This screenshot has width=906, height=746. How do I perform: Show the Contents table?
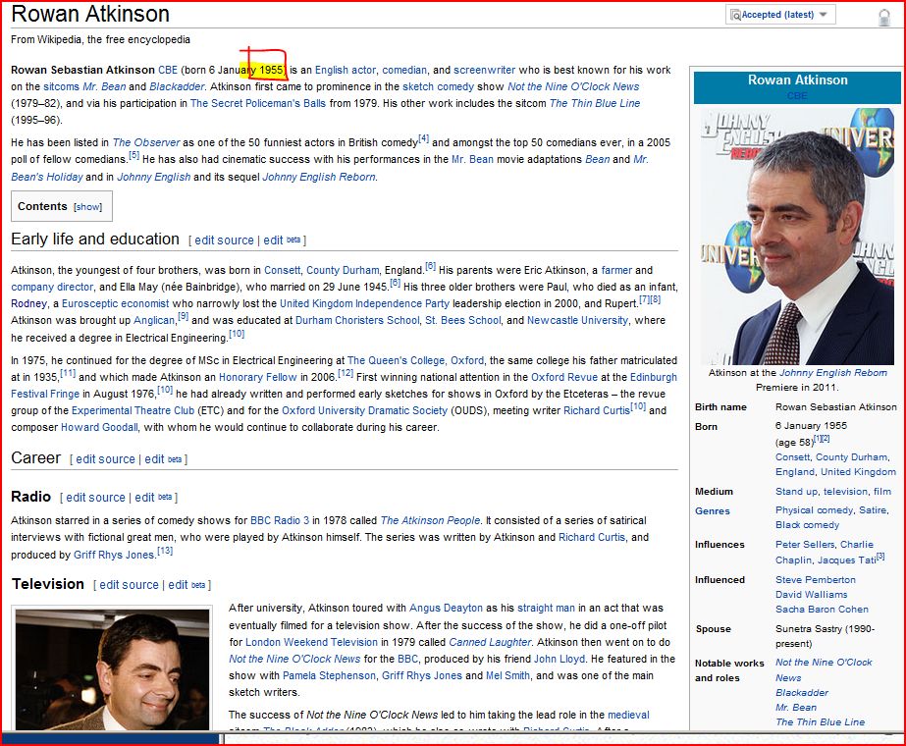pyautogui.click(x=87, y=207)
